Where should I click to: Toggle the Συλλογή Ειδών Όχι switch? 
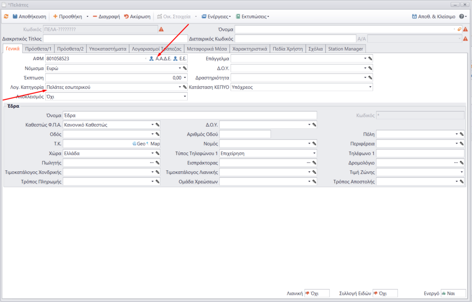point(384,293)
